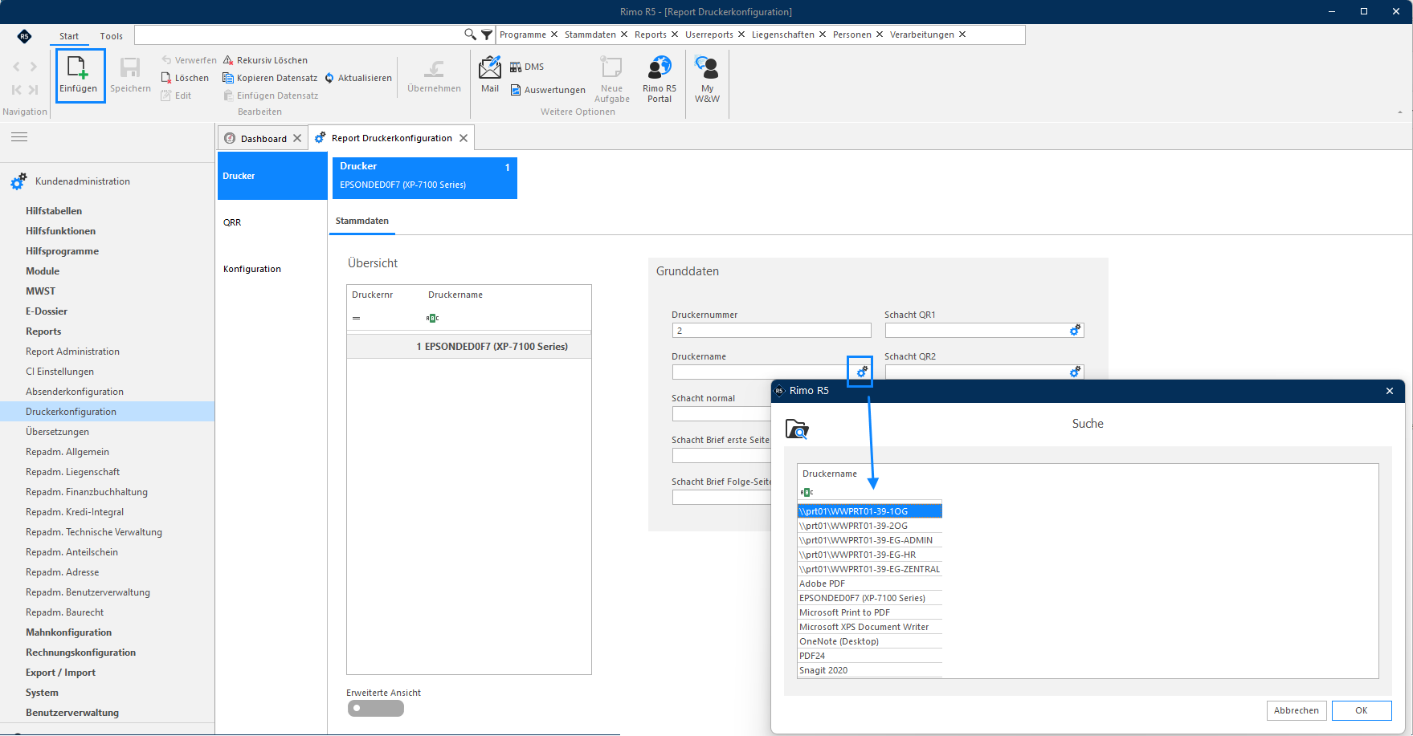Switch to the Dashboard tab

263,138
